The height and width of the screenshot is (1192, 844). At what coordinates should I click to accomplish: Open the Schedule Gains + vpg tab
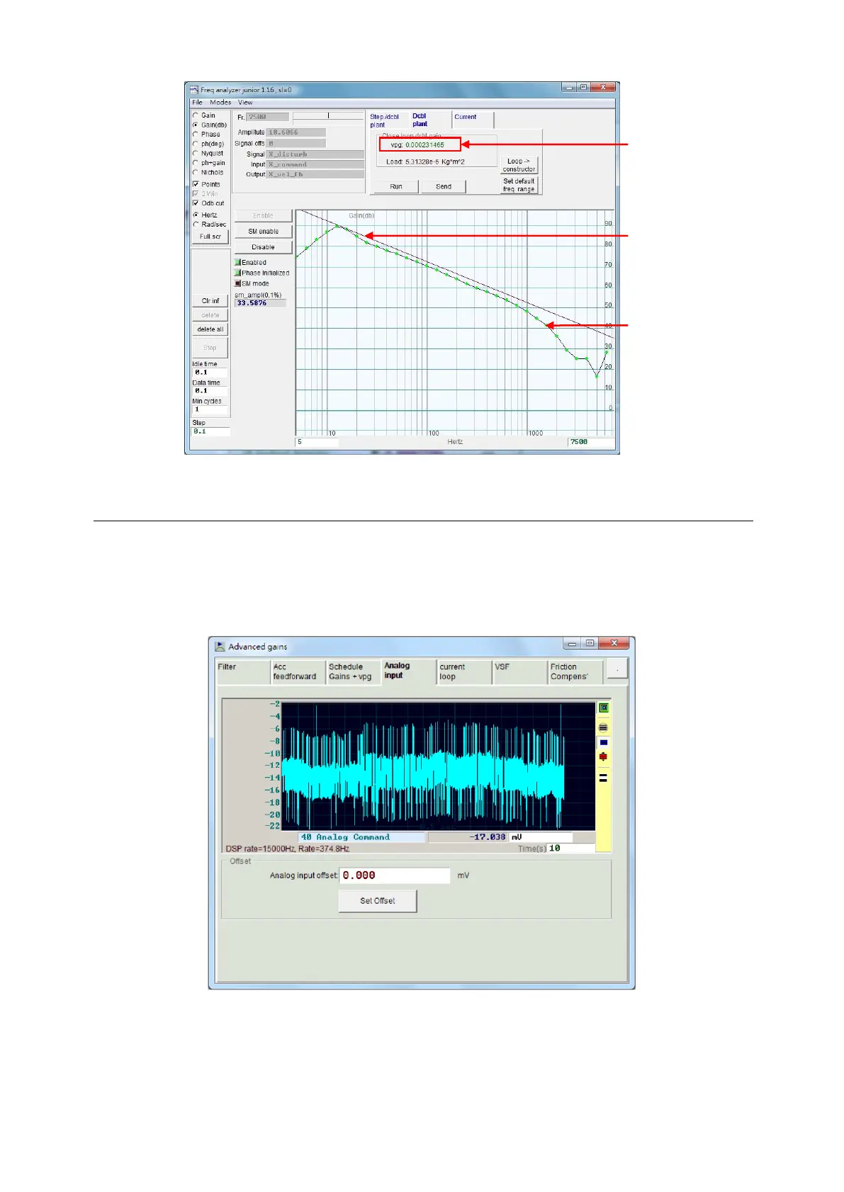[x=354, y=671]
